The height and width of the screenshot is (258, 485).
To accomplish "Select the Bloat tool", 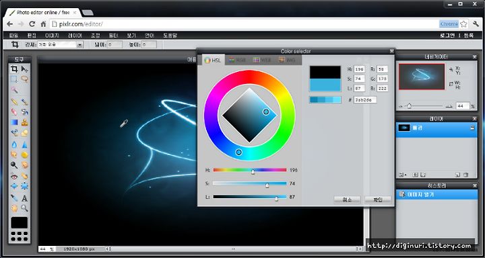I will click(x=14, y=186).
